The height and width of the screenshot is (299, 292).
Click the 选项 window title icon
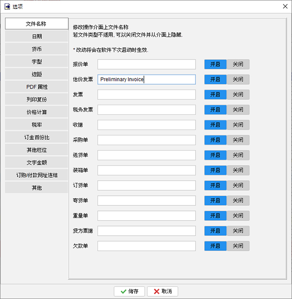click(x=7, y=7)
